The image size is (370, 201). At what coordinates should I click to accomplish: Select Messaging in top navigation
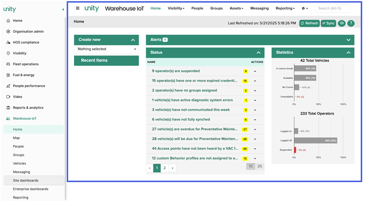click(x=260, y=8)
